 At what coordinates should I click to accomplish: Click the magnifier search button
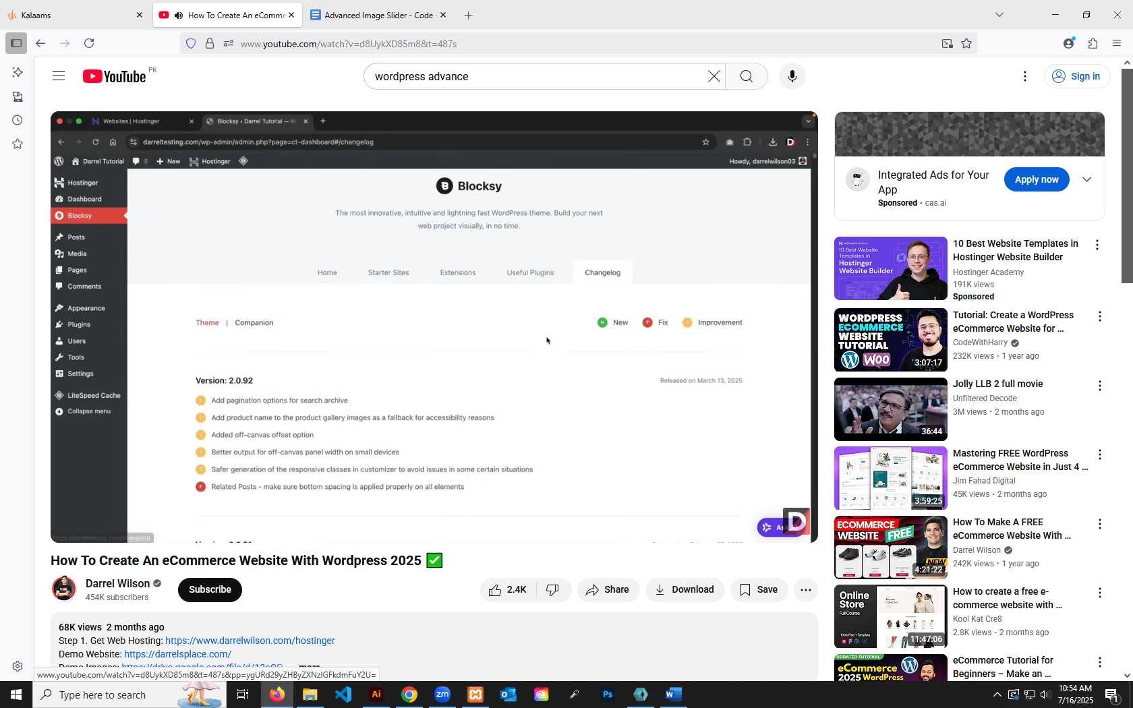pyautogui.click(x=746, y=76)
